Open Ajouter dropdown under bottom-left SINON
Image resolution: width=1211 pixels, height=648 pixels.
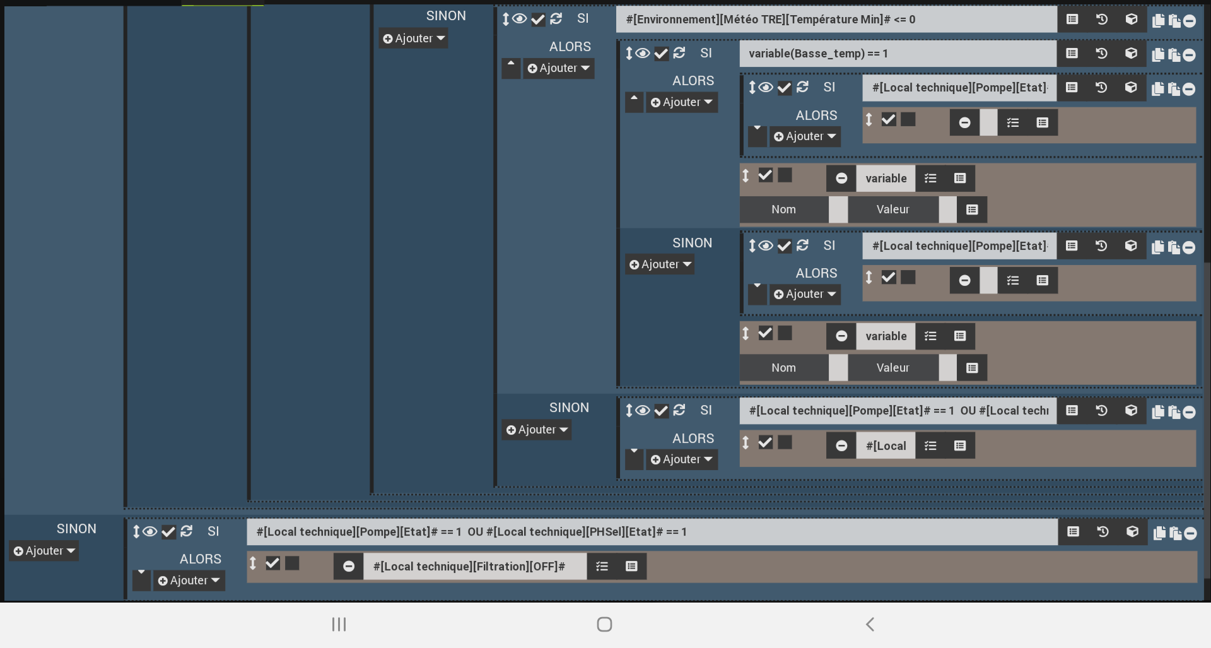click(44, 551)
